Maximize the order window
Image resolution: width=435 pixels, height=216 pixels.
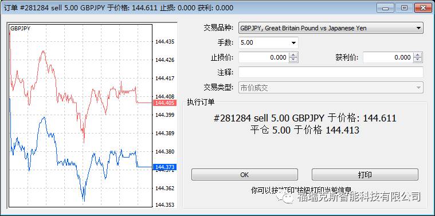tap(404, 7)
